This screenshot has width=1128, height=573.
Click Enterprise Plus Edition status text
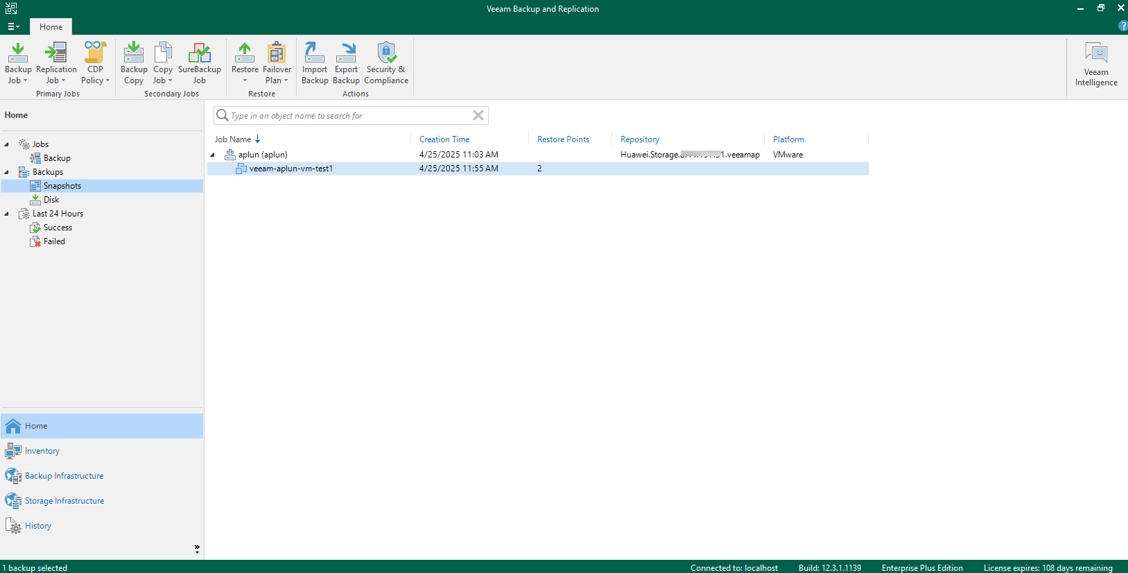coord(922,568)
